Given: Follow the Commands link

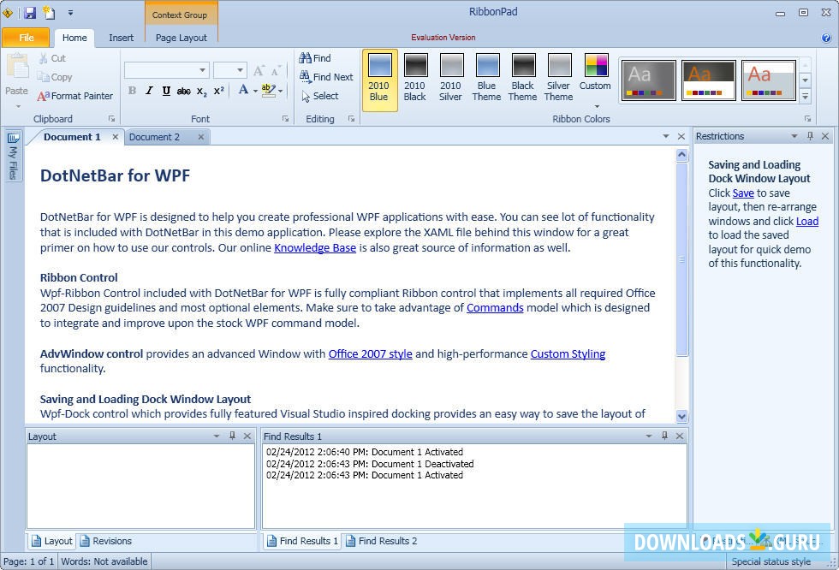Looking at the screenshot, I should pos(495,307).
